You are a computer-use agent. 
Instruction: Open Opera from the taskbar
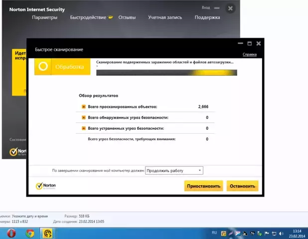[11, 234]
